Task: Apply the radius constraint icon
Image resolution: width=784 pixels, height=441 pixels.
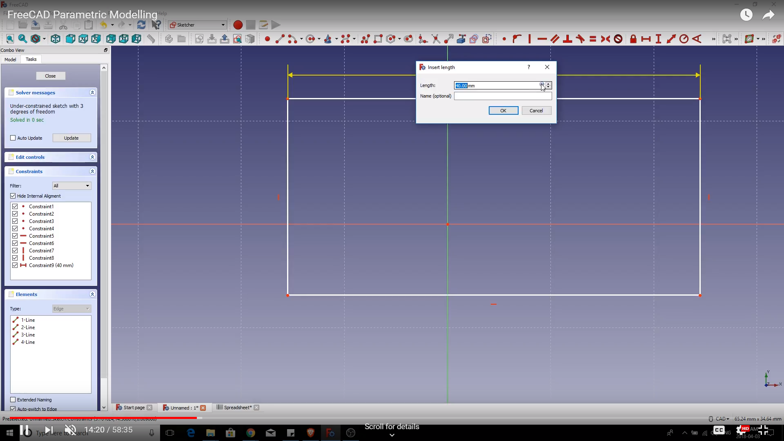Action: [x=684, y=39]
